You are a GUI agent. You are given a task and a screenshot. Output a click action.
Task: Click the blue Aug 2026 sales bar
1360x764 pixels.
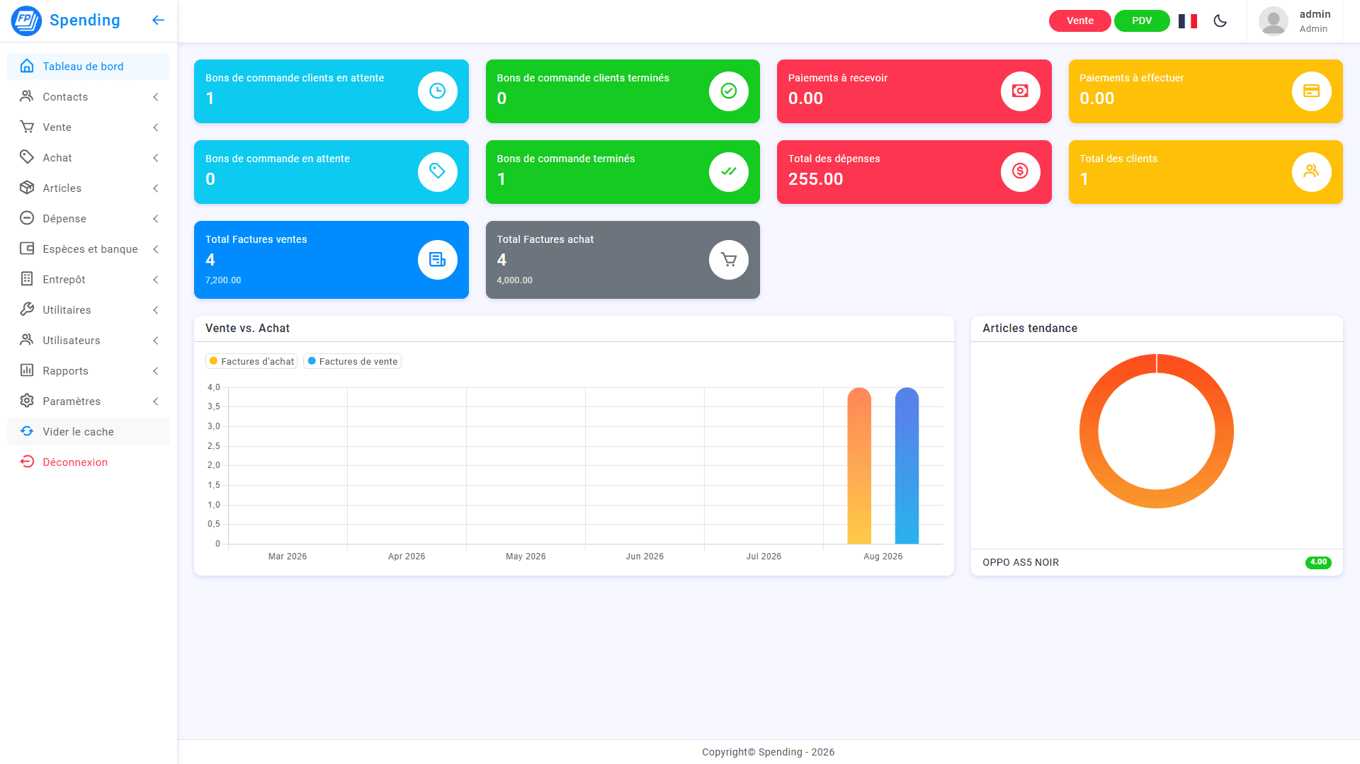(907, 465)
